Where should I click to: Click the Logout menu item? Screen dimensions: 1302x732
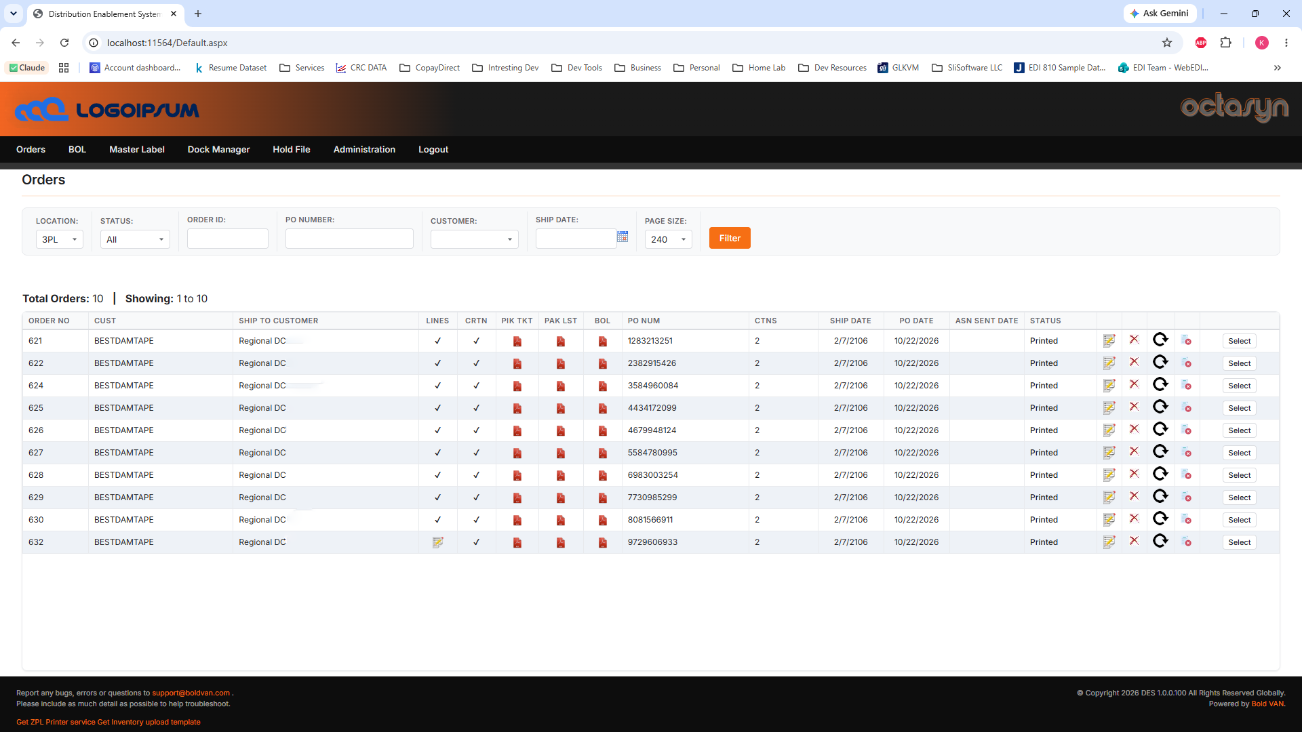(433, 149)
